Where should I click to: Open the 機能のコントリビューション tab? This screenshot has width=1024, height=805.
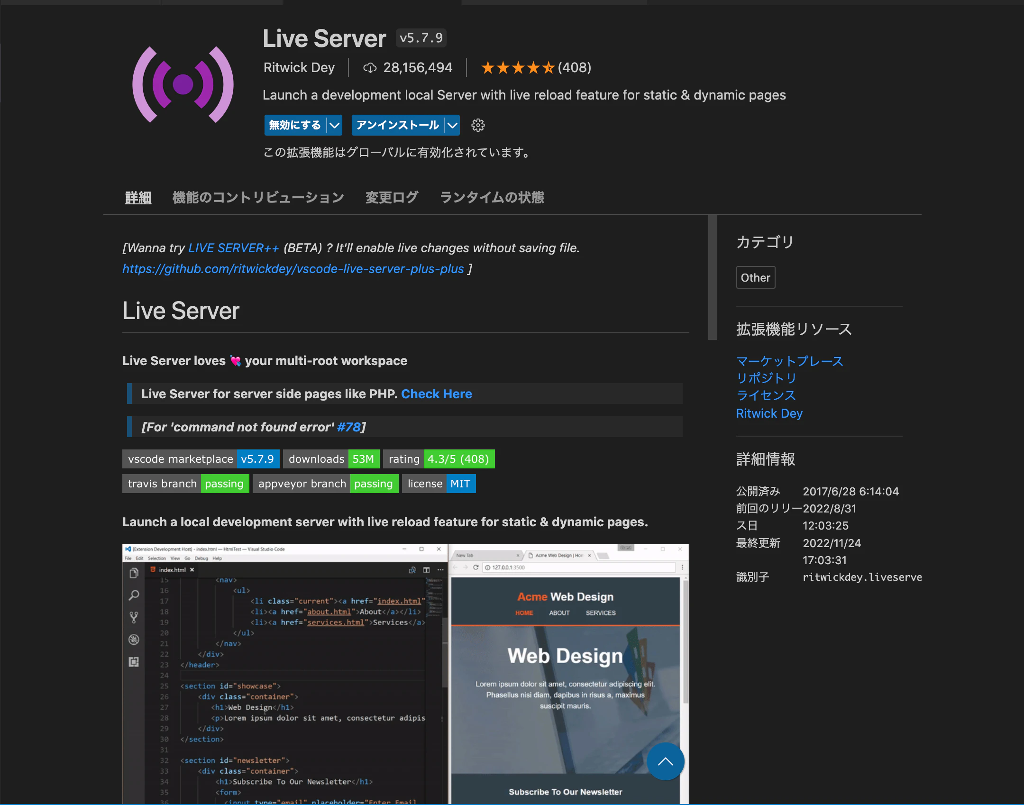pos(258,198)
